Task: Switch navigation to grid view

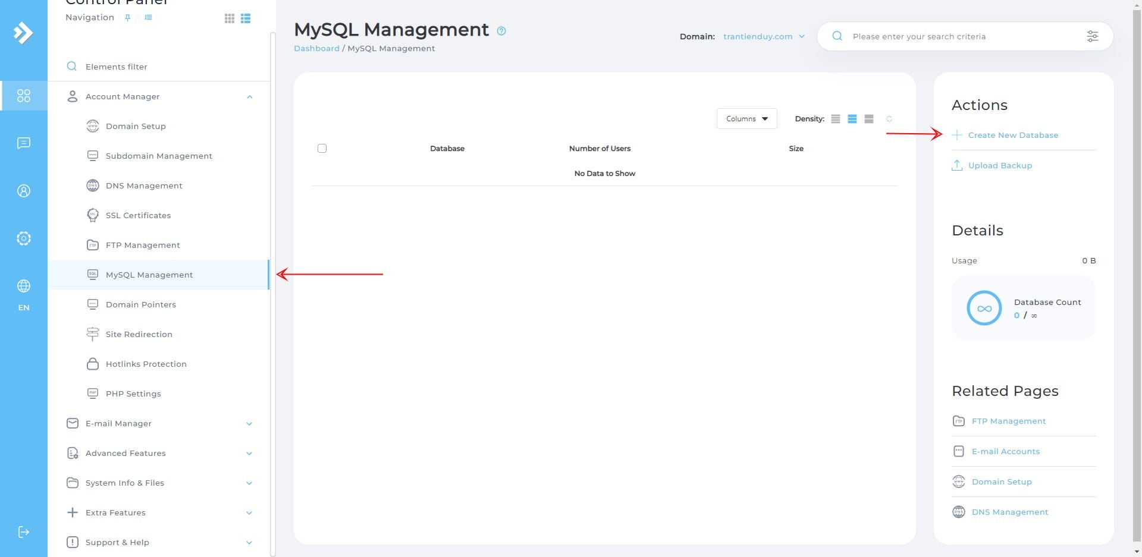Action: point(230,18)
